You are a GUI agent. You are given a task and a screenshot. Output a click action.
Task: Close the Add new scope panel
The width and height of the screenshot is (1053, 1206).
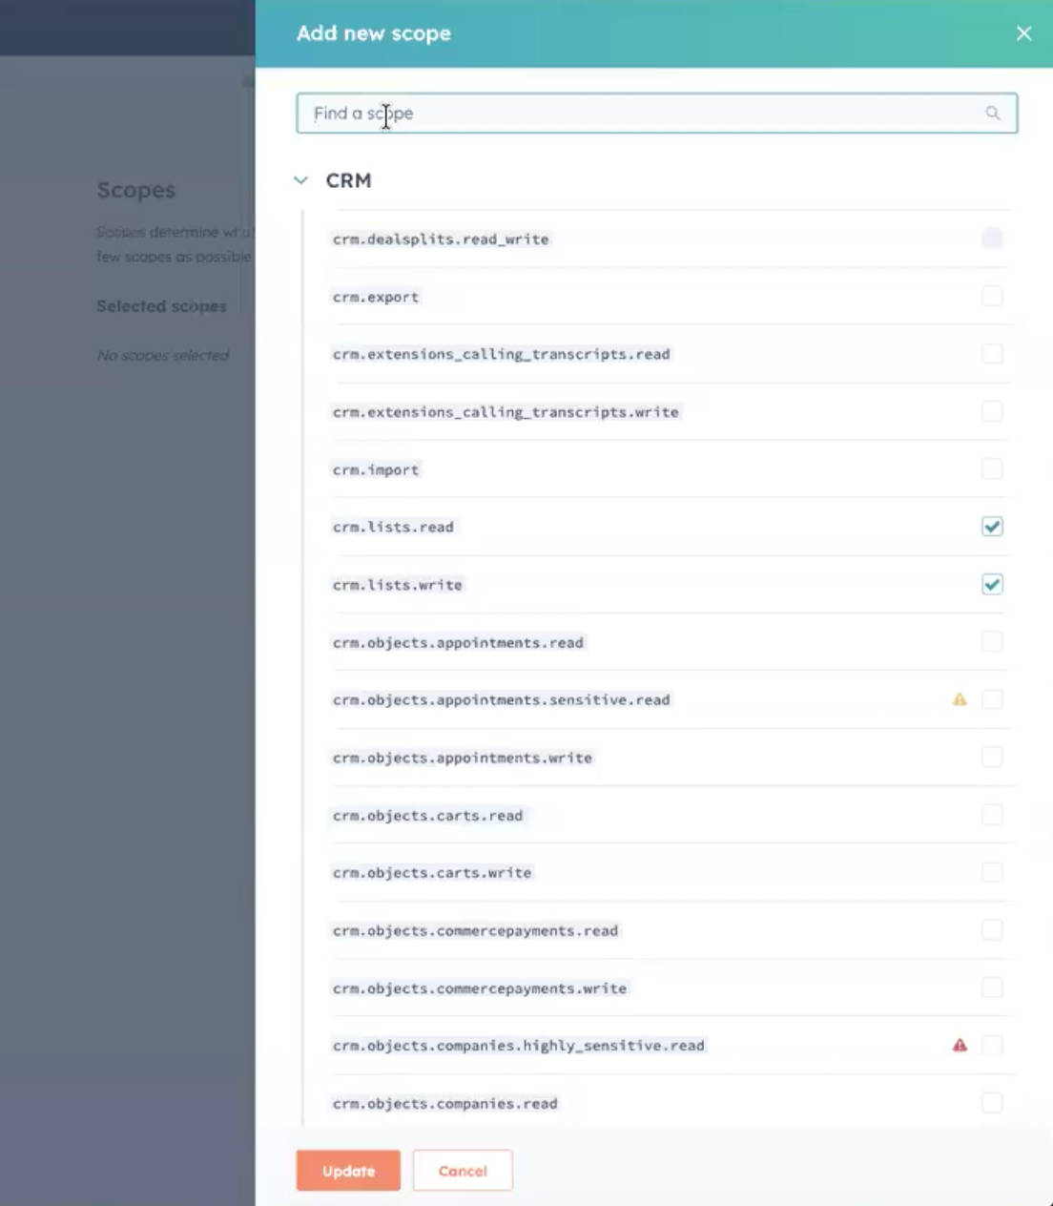tap(1023, 33)
